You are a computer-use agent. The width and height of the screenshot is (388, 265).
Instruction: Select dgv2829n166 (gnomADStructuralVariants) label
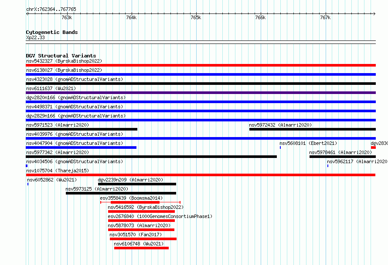pyautogui.click(x=76, y=116)
